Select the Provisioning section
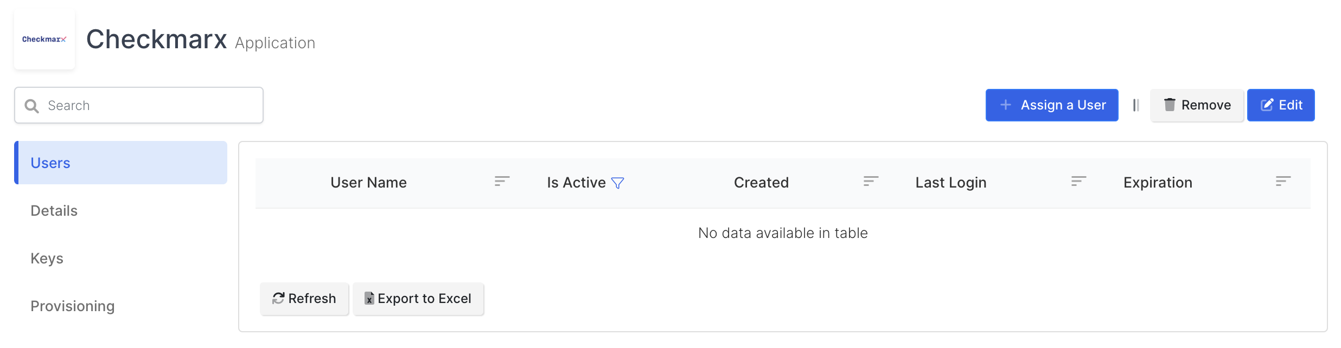Viewport: 1341px width, 348px height. pyautogui.click(x=73, y=306)
